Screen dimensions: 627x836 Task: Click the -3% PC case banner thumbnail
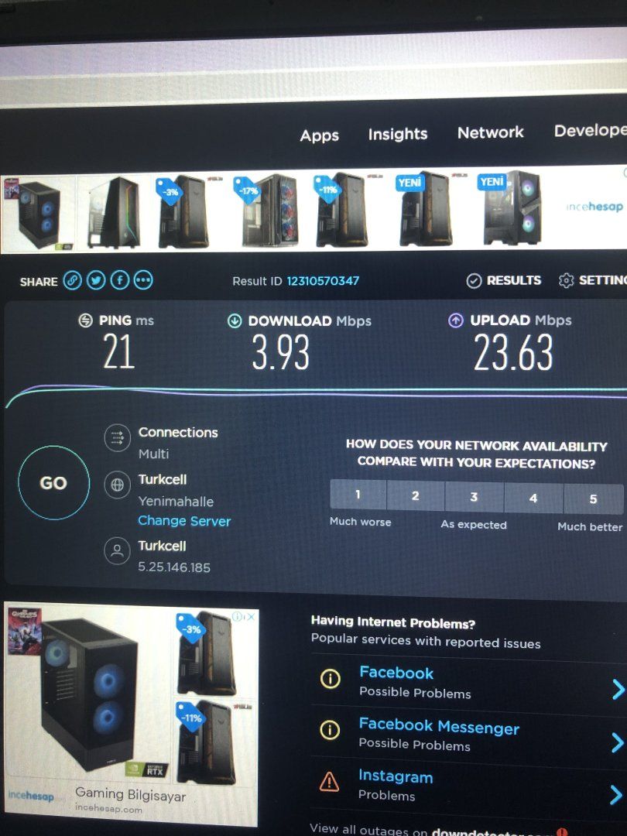(184, 211)
